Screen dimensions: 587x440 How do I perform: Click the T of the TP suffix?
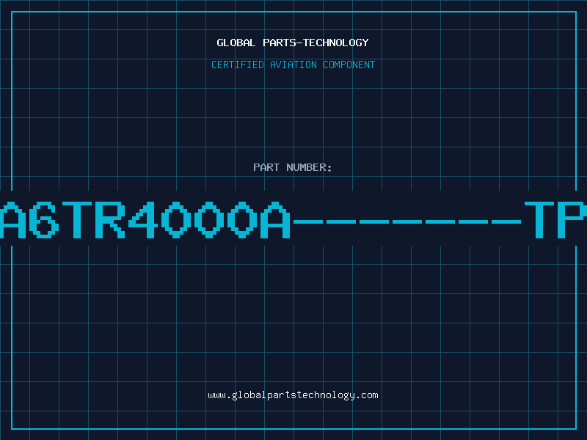[x=539, y=220]
